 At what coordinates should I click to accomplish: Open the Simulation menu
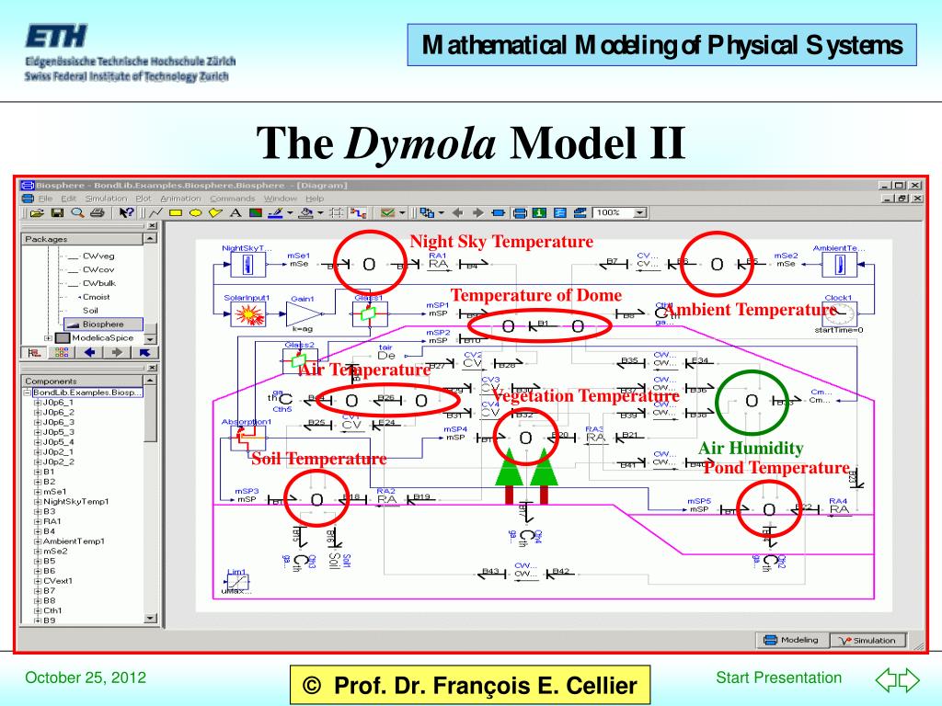point(106,199)
